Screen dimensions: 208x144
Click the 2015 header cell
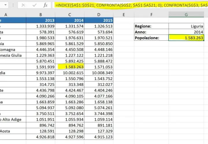click(99, 20)
